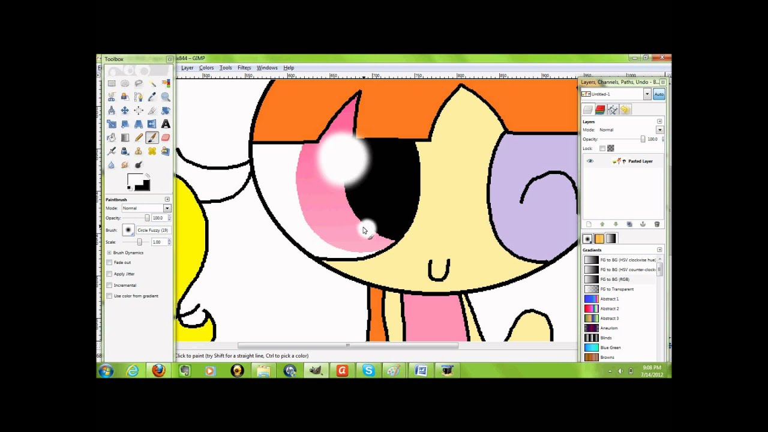The height and width of the screenshot is (432, 768).
Task: Enable the Apply Jitter checkbox
Action: [x=109, y=274]
